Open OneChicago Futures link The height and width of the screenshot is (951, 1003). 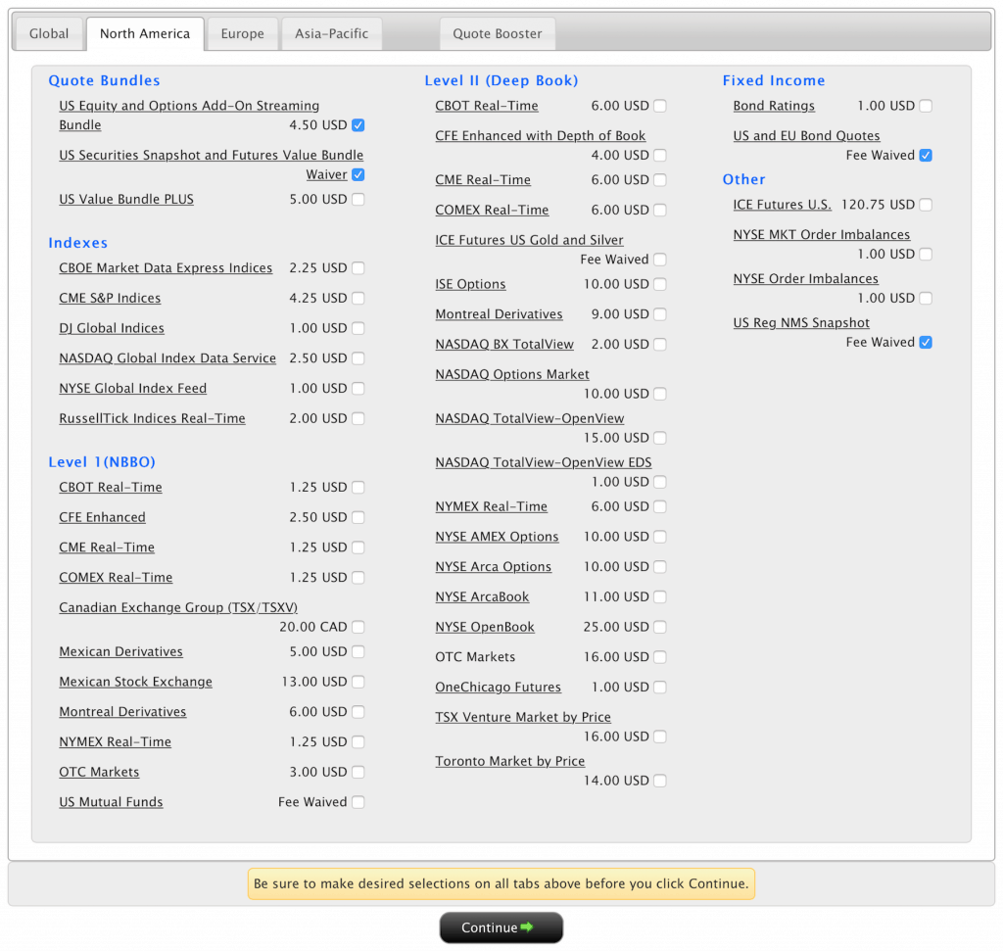[x=499, y=687]
